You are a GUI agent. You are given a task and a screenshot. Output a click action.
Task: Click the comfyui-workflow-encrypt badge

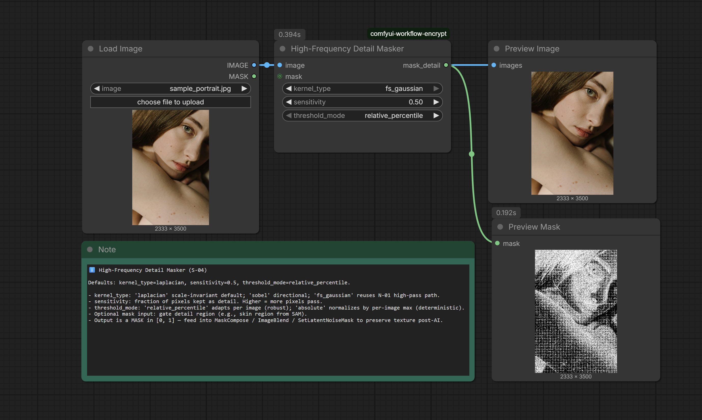(x=408, y=34)
